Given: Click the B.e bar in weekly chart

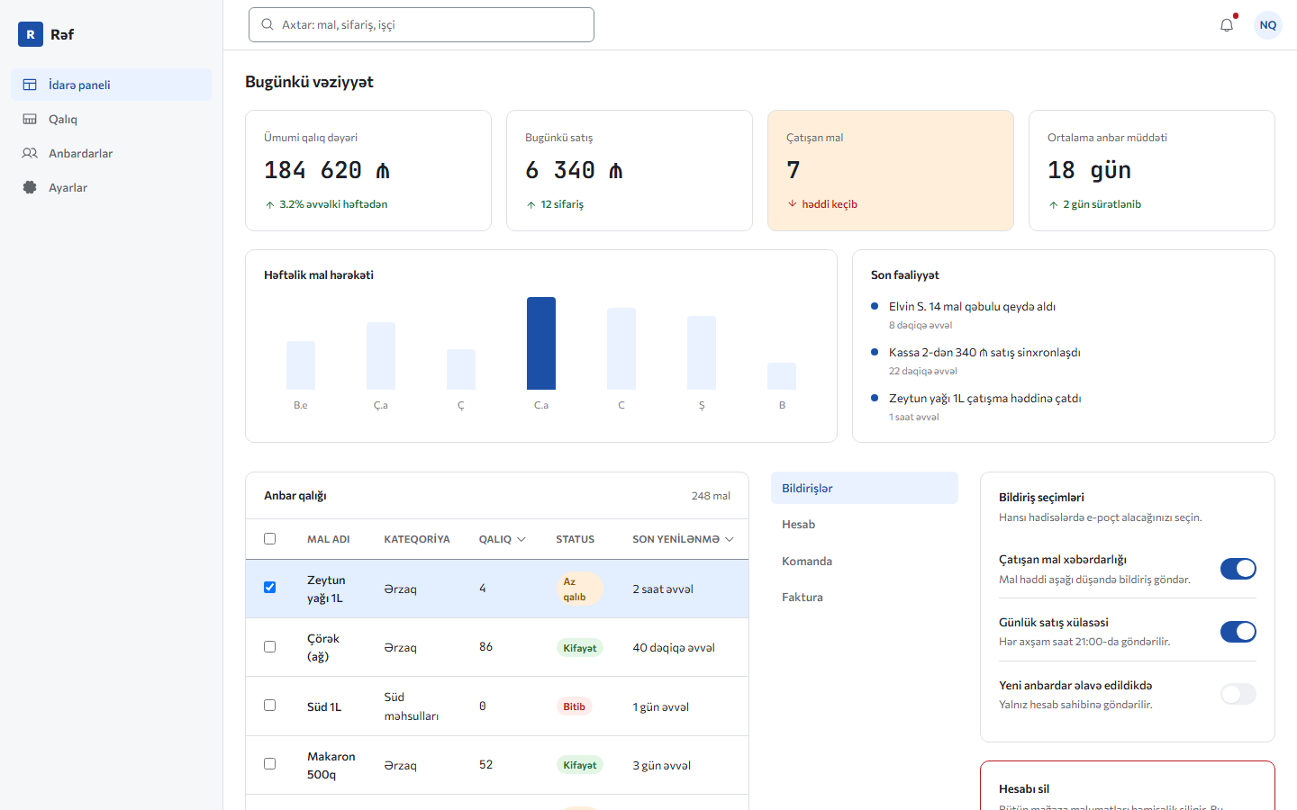Looking at the screenshot, I should coord(301,365).
